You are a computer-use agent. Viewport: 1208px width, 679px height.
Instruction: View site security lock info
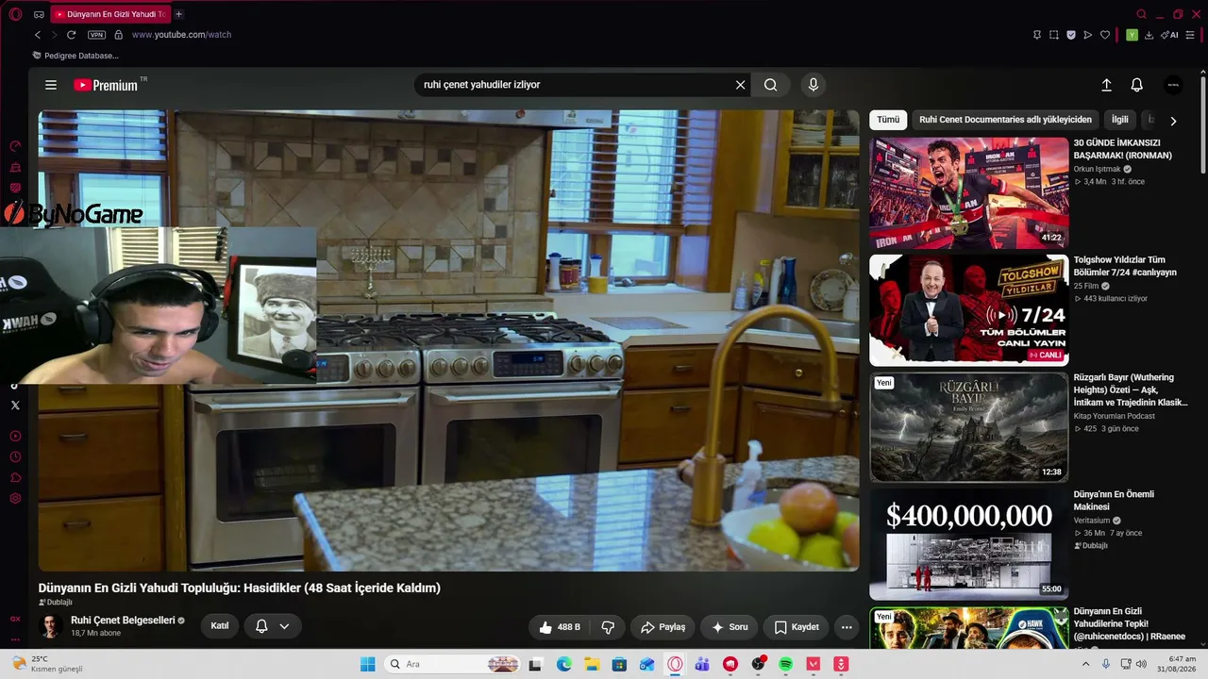pos(118,35)
